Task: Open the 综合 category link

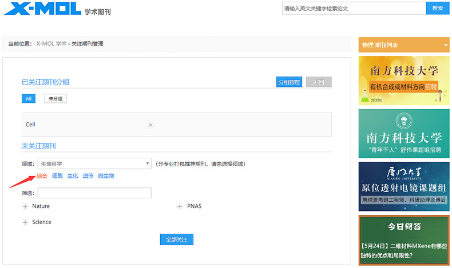Action: pyautogui.click(x=42, y=175)
